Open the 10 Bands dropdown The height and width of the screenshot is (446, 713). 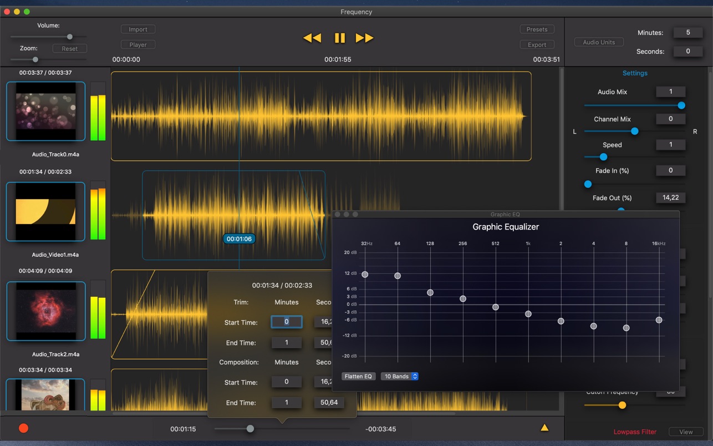[x=399, y=376]
